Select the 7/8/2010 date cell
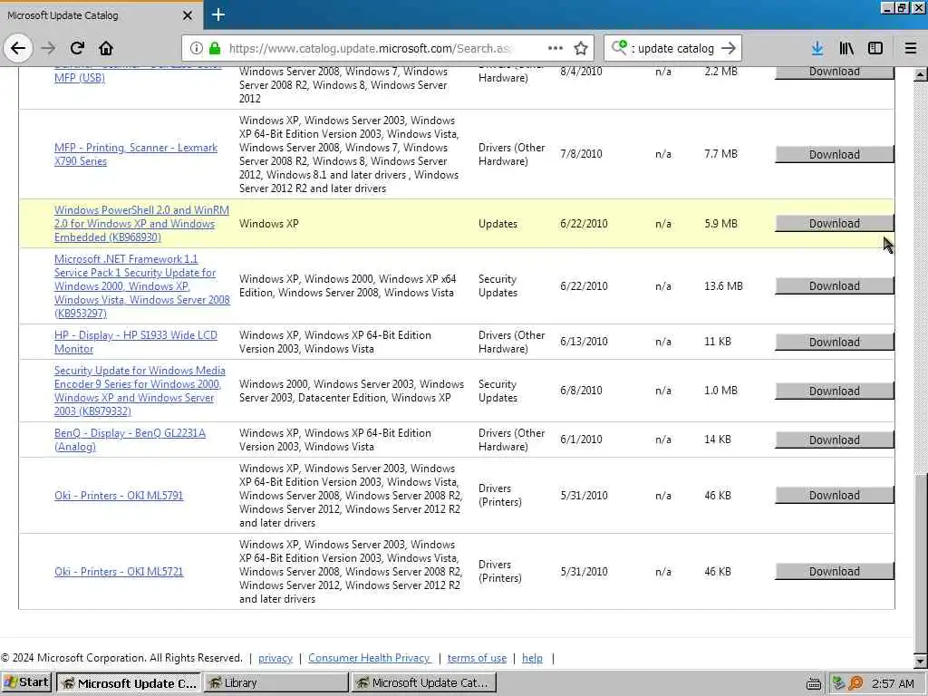 point(581,154)
